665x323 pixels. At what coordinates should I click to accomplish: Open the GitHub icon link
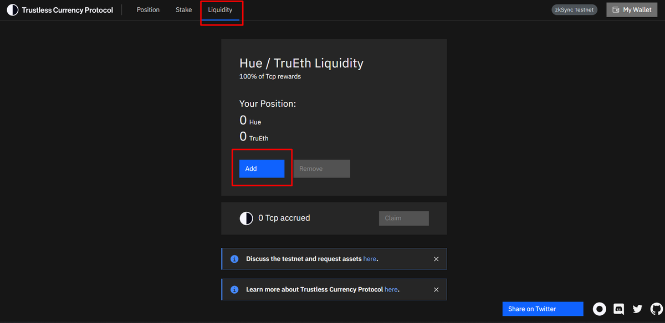[656, 309]
